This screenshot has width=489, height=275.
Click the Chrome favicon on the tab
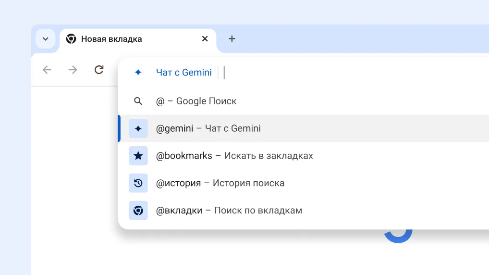71,39
